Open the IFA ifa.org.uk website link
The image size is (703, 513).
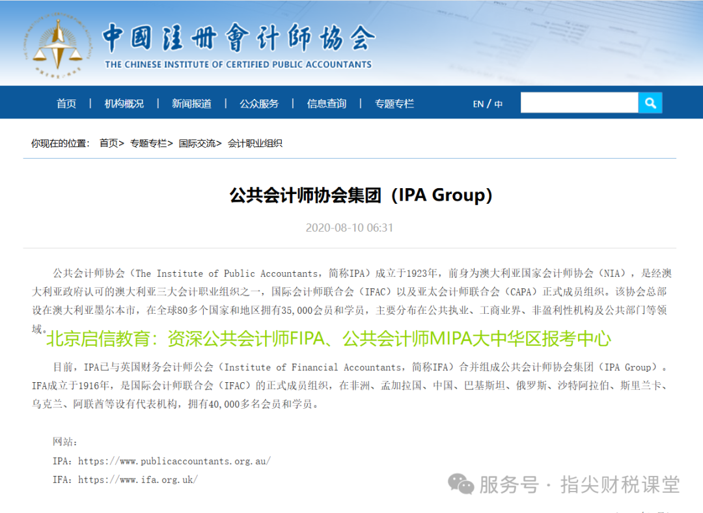pos(137,480)
